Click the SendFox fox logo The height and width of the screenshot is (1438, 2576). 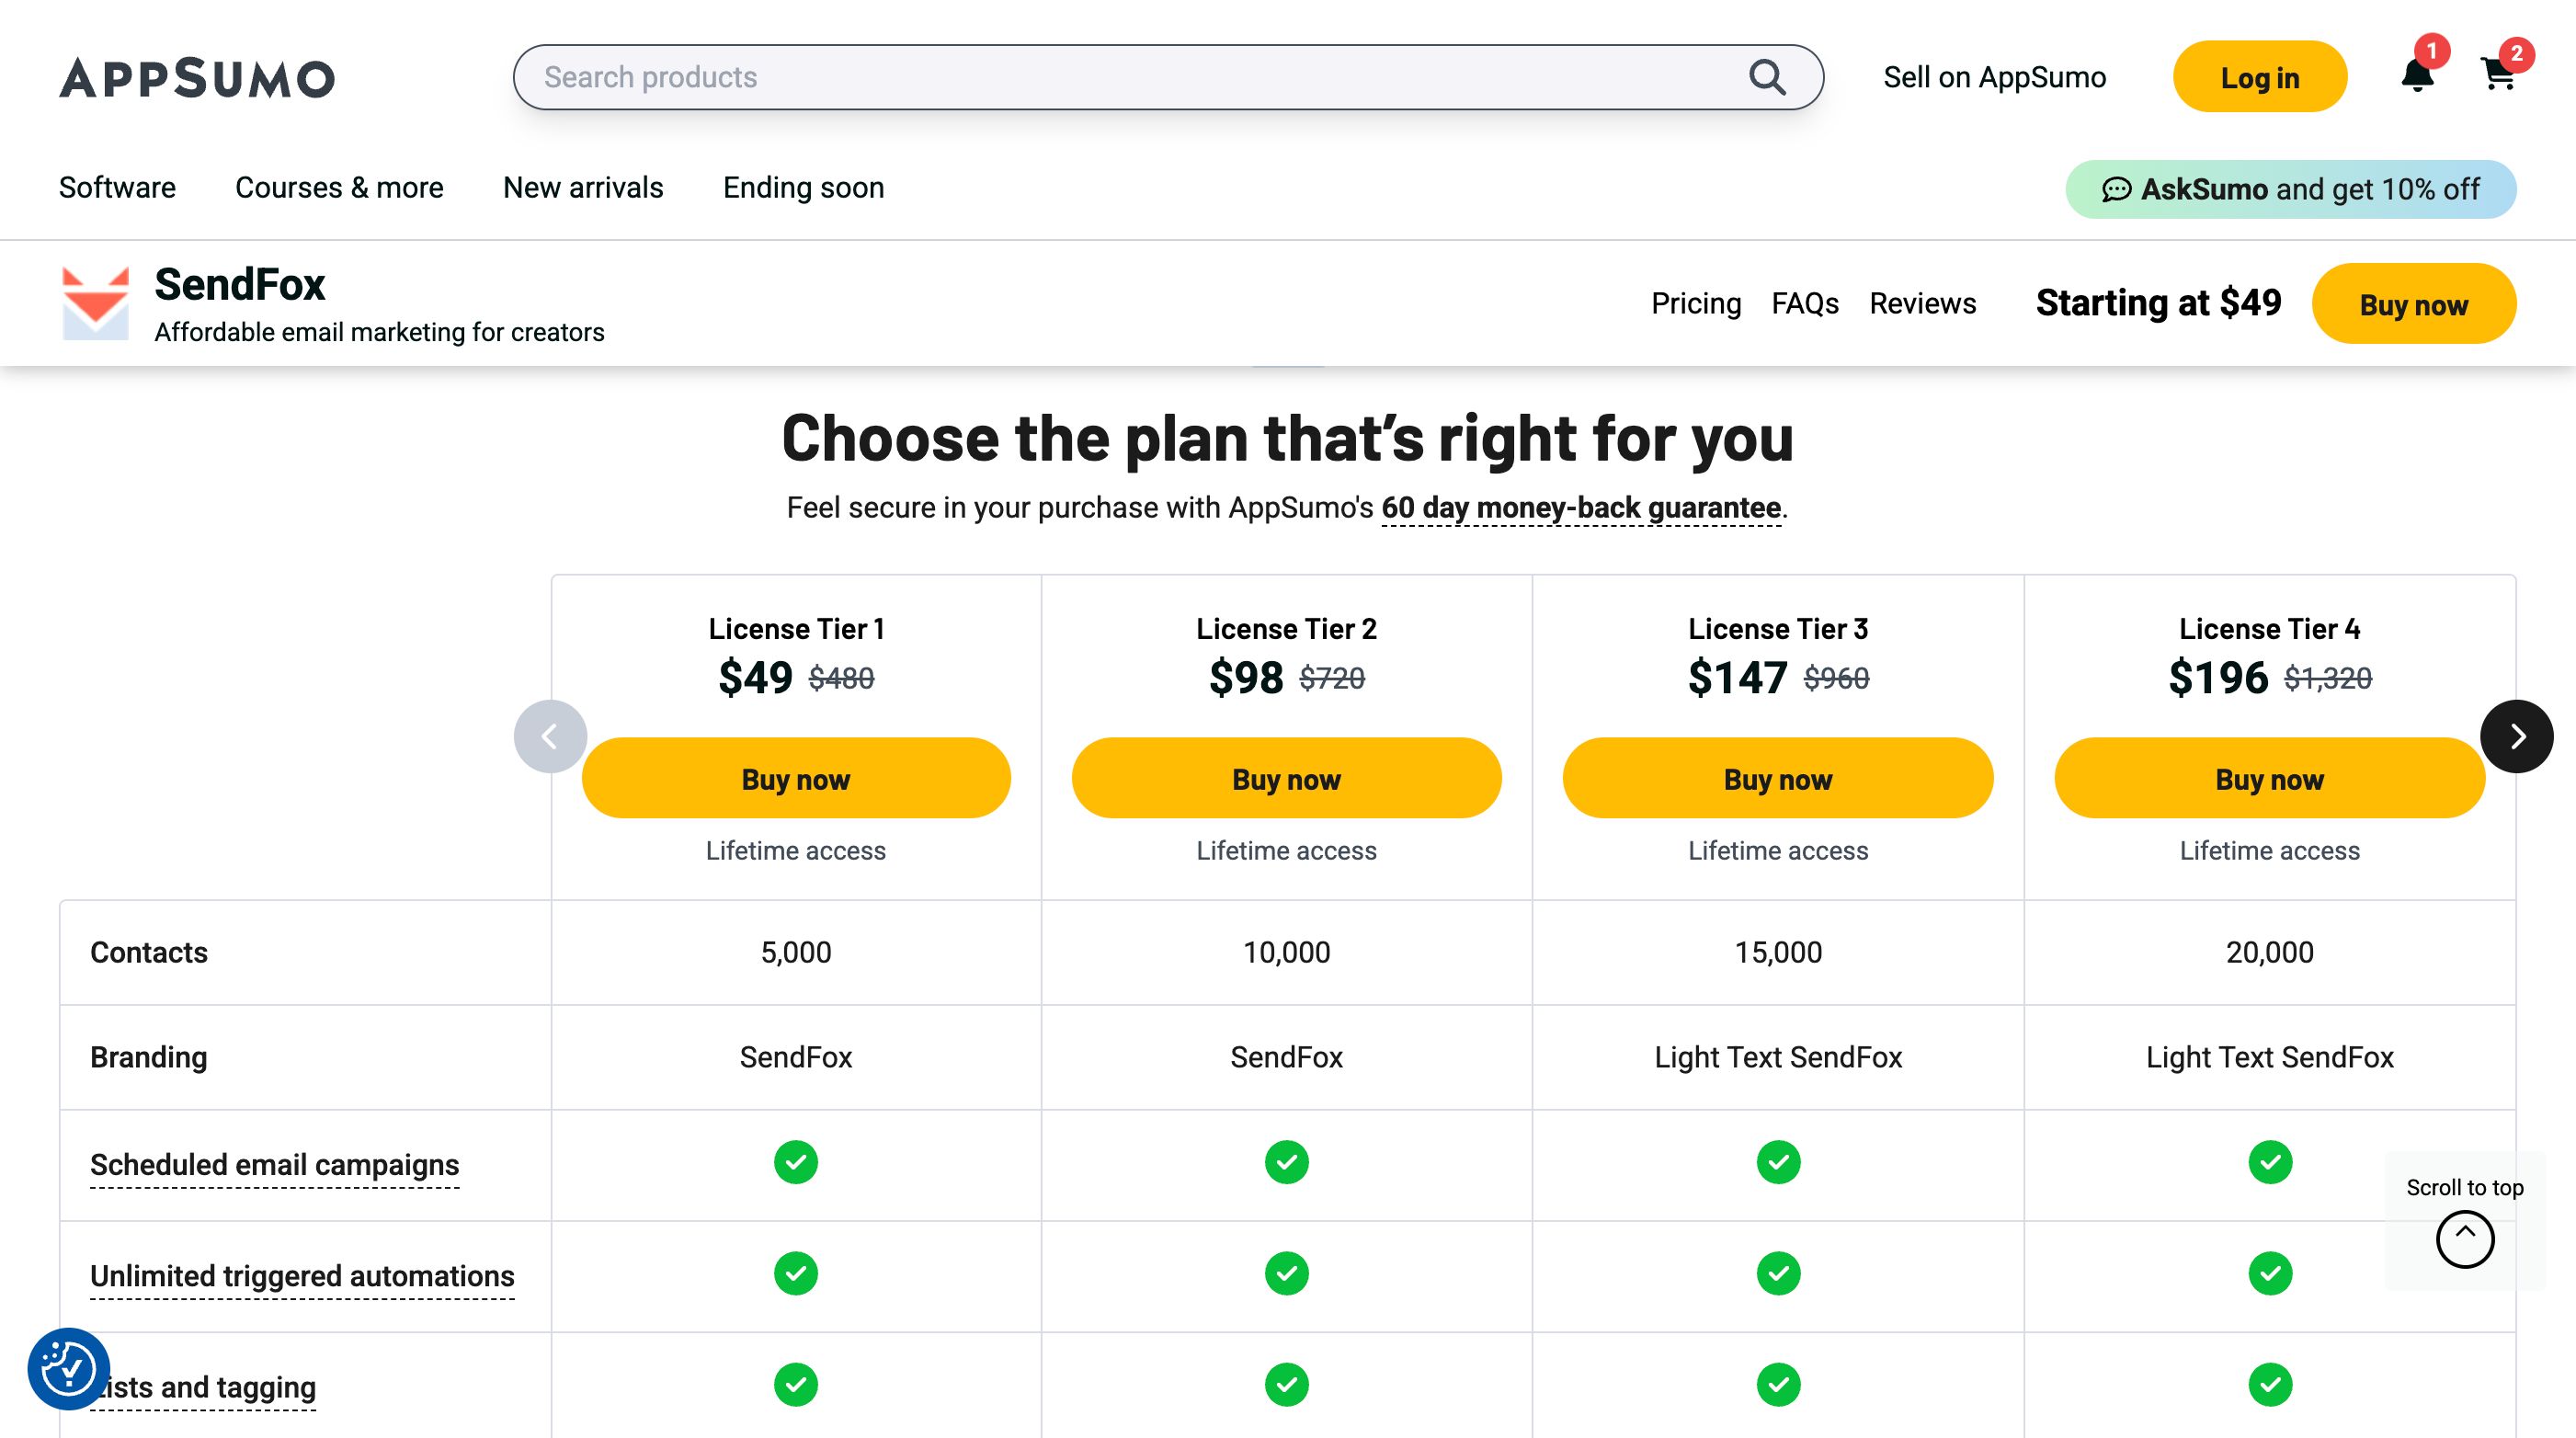coord(95,303)
